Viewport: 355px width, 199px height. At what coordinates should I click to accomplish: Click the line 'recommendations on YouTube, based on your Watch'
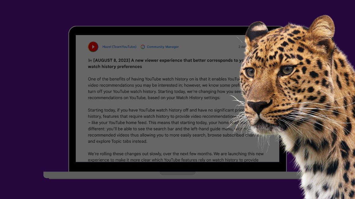pos(154,98)
